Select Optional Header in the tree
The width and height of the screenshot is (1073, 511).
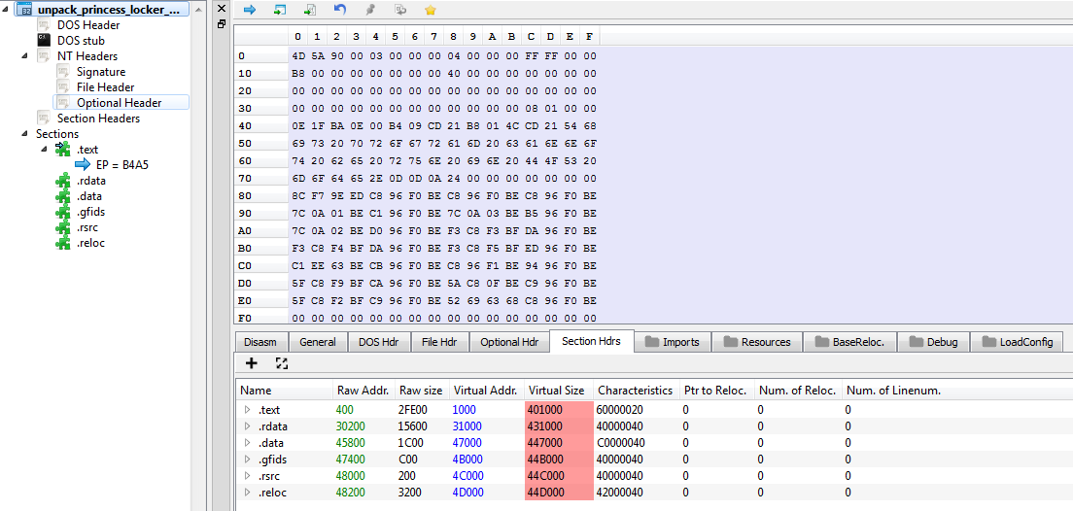click(x=121, y=103)
